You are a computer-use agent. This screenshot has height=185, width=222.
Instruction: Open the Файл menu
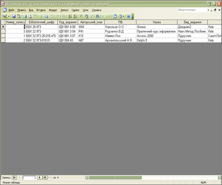(x=11, y=10)
